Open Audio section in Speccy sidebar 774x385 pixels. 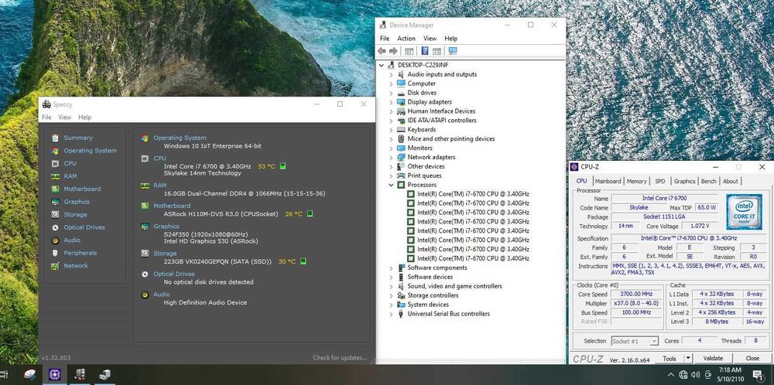(x=72, y=240)
